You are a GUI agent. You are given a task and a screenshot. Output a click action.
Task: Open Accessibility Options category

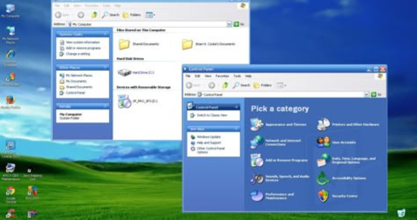[x=341, y=178]
